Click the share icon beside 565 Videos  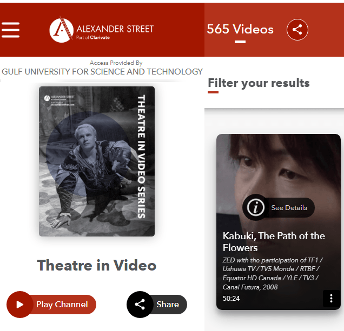(297, 30)
